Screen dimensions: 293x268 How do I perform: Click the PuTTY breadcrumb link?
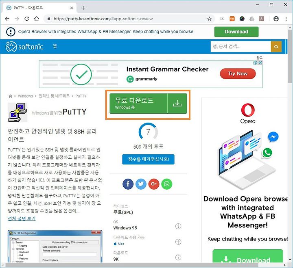(81, 96)
